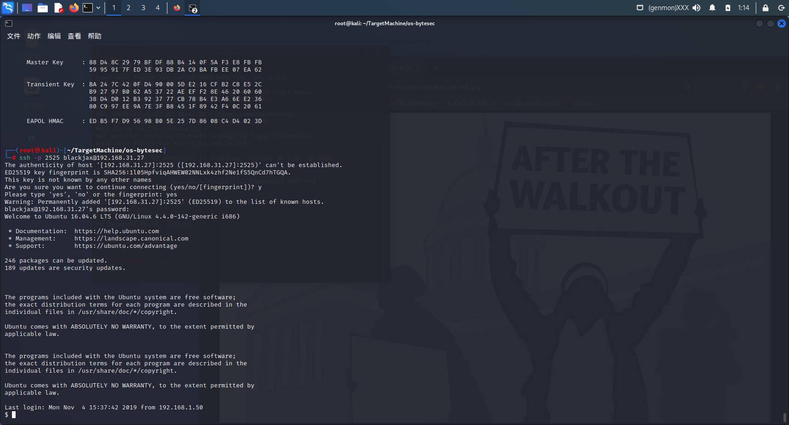The height and width of the screenshot is (425, 789).
Task: Click the terminal vertical scrollbar handle
Action: point(785,418)
